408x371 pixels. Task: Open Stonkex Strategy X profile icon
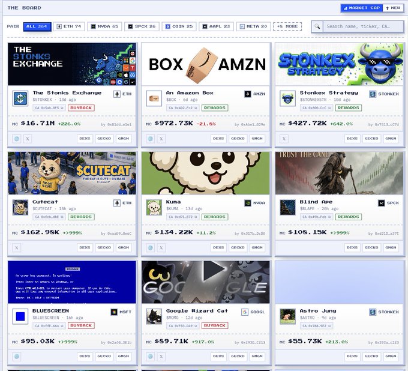[x=284, y=139]
